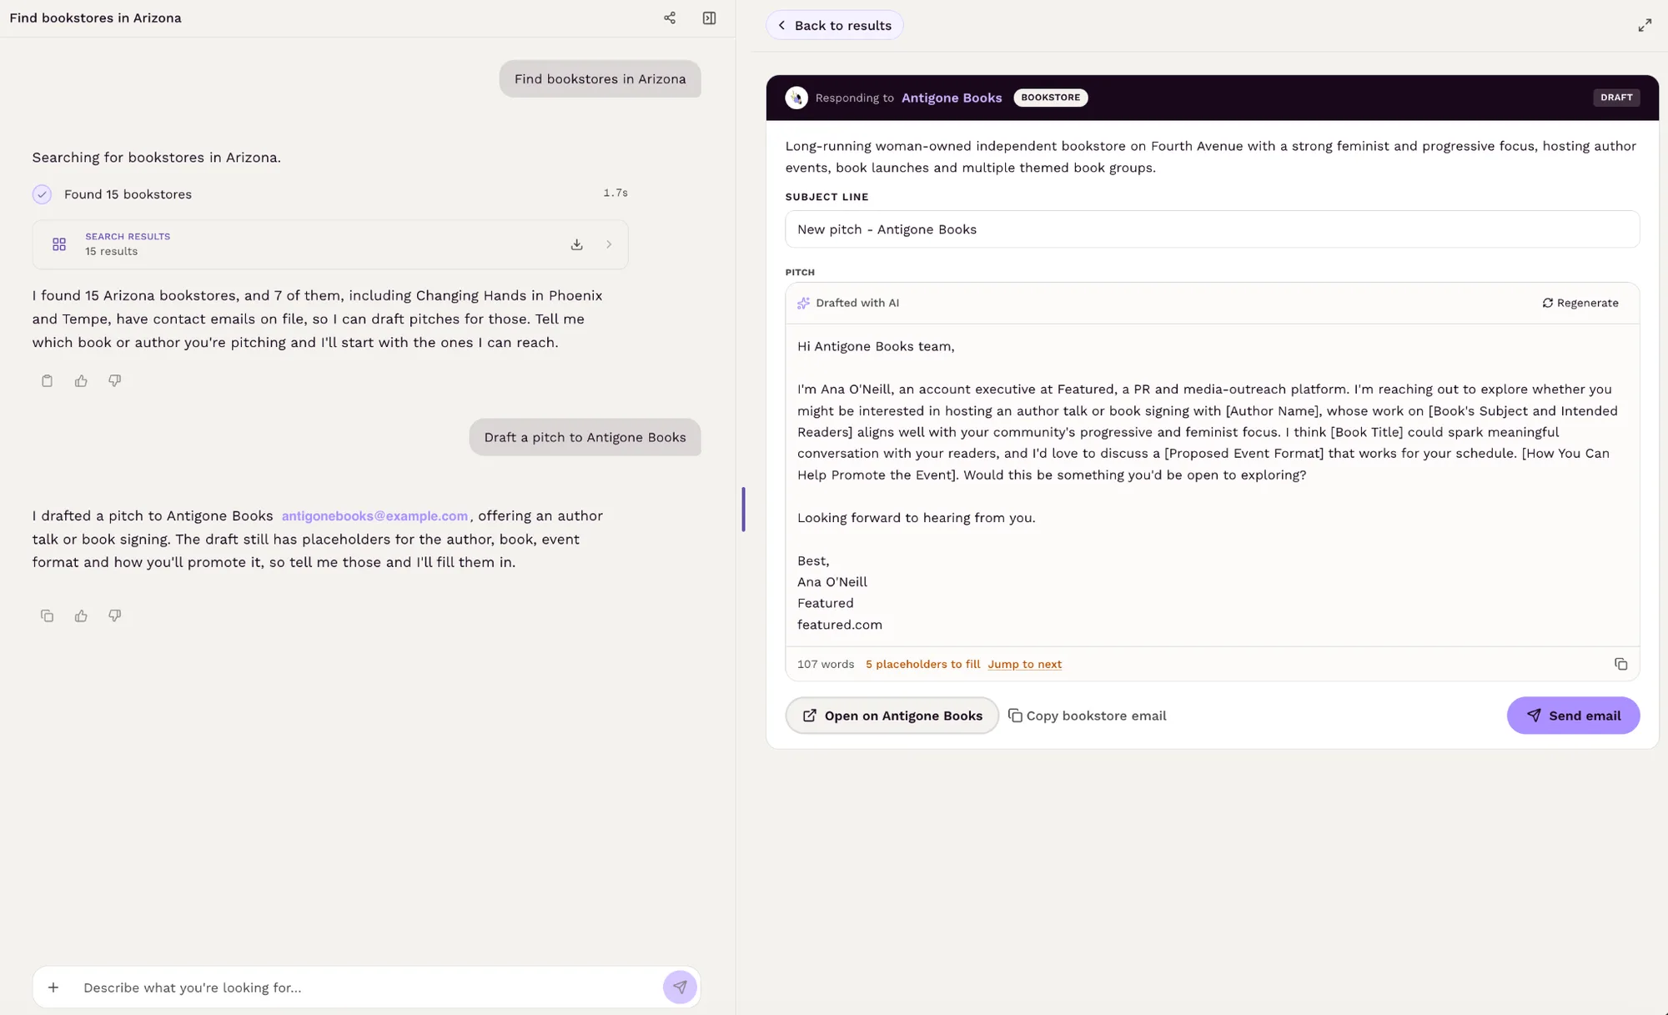Screen dimensions: 1668x1015
Task: Regenerate the AI-drafted pitch
Action: click(1580, 303)
